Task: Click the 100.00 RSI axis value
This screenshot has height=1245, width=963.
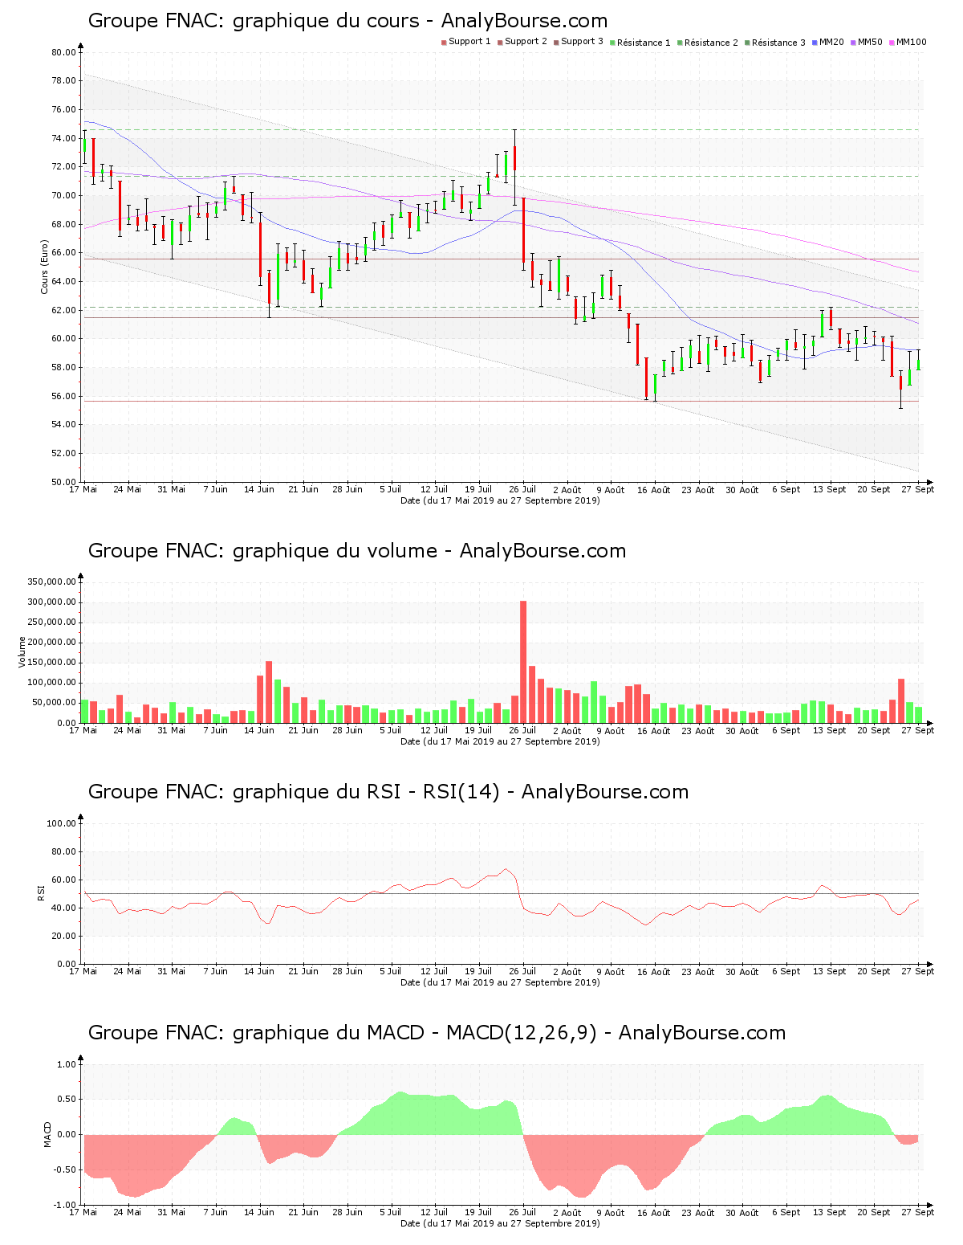Action: tap(61, 823)
